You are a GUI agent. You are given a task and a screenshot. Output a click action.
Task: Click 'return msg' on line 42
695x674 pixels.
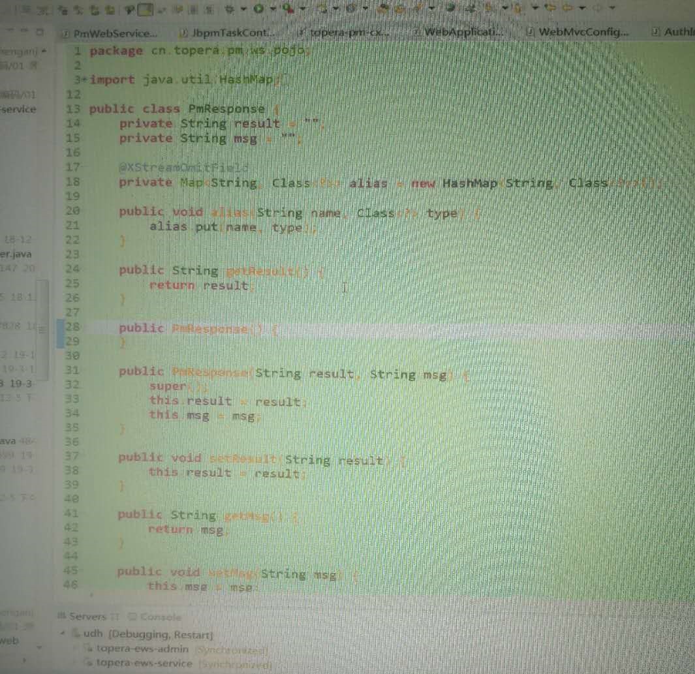tap(186, 530)
